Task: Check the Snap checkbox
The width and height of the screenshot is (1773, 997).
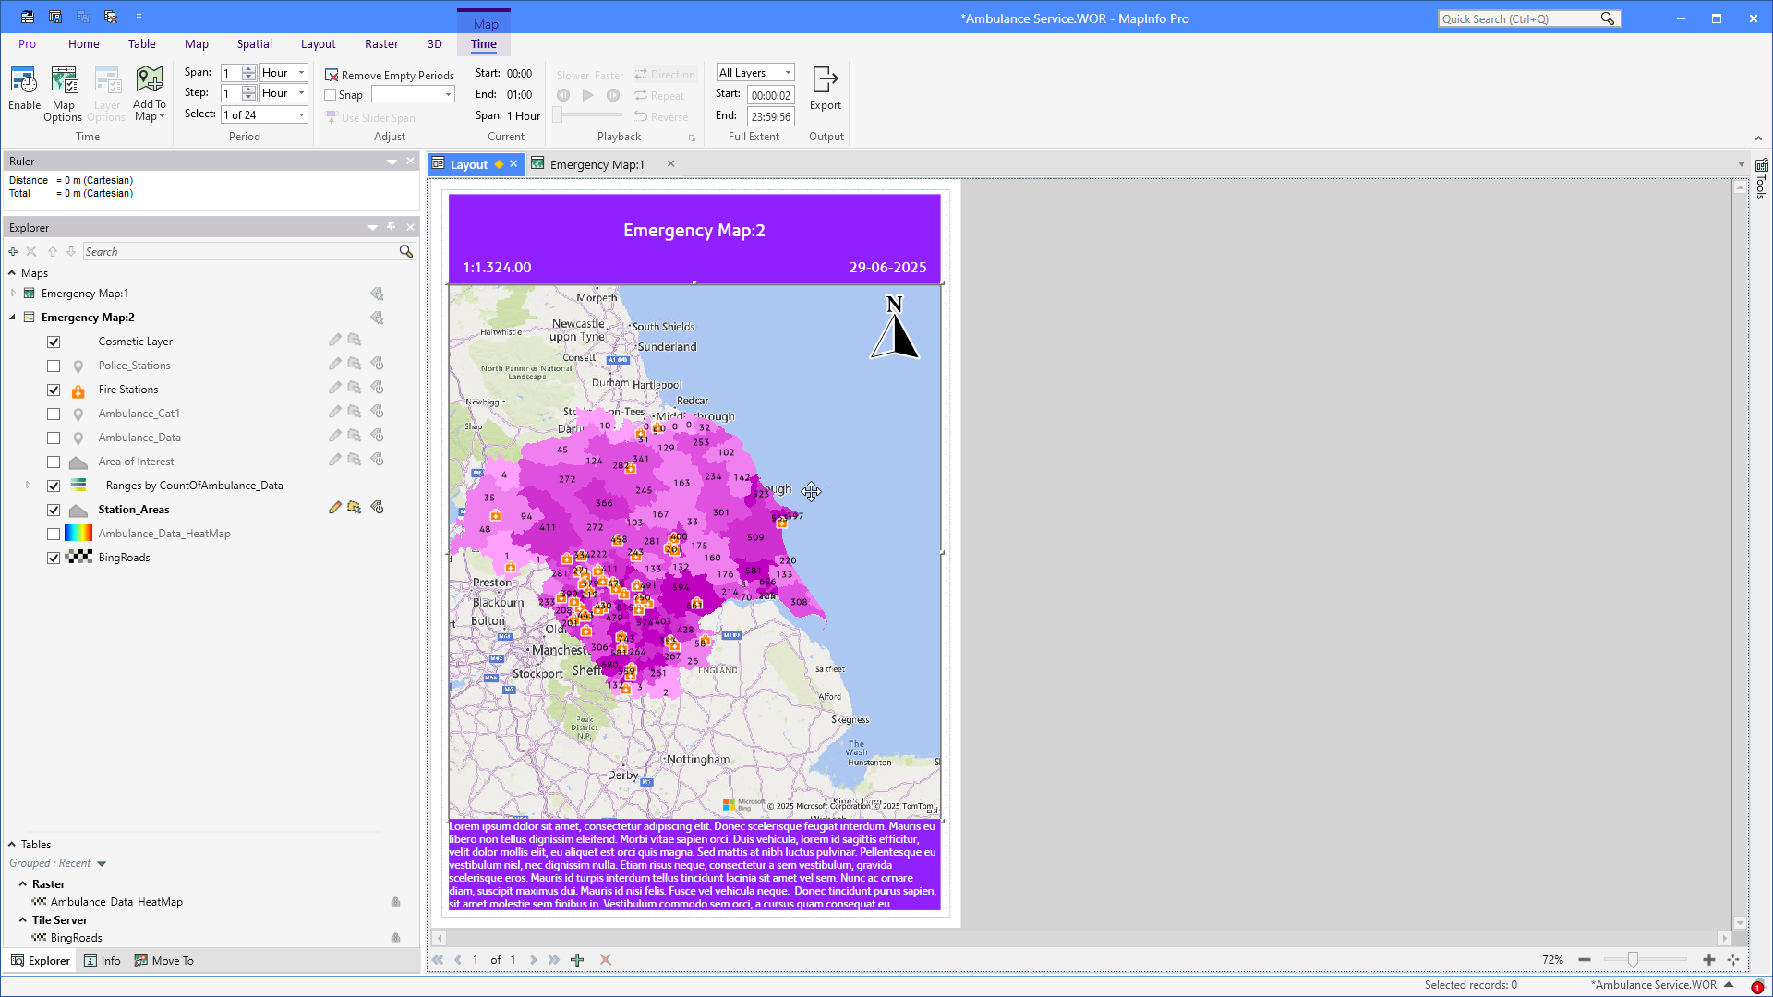Action: pyautogui.click(x=331, y=95)
